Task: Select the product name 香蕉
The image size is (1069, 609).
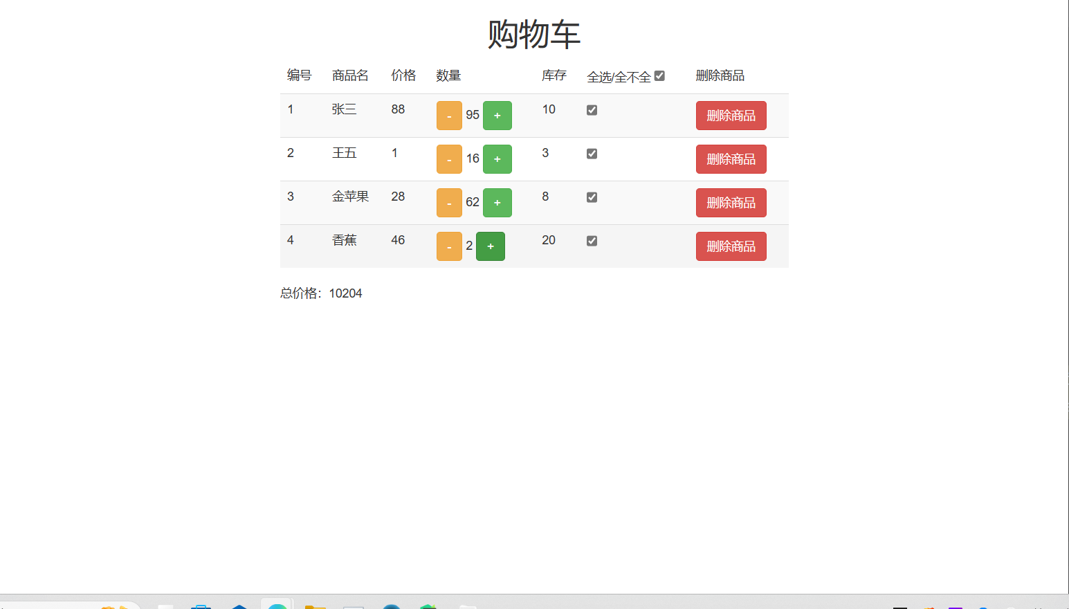Action: pyautogui.click(x=344, y=240)
